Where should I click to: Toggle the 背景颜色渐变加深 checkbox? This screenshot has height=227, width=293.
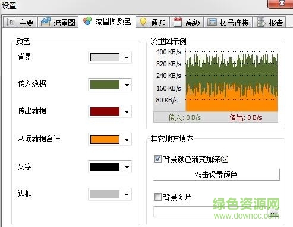pyautogui.click(x=157, y=159)
